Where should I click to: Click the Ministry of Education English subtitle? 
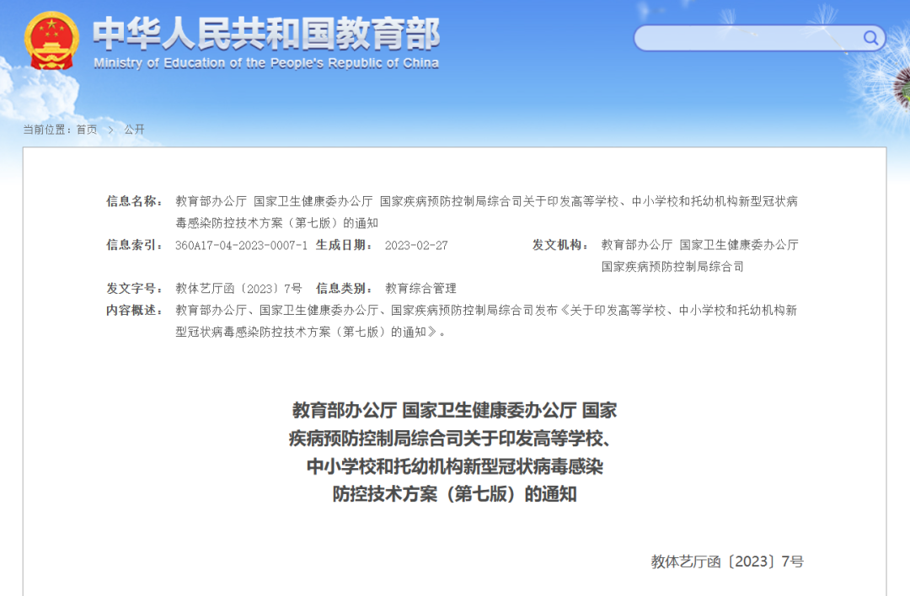coord(266,63)
